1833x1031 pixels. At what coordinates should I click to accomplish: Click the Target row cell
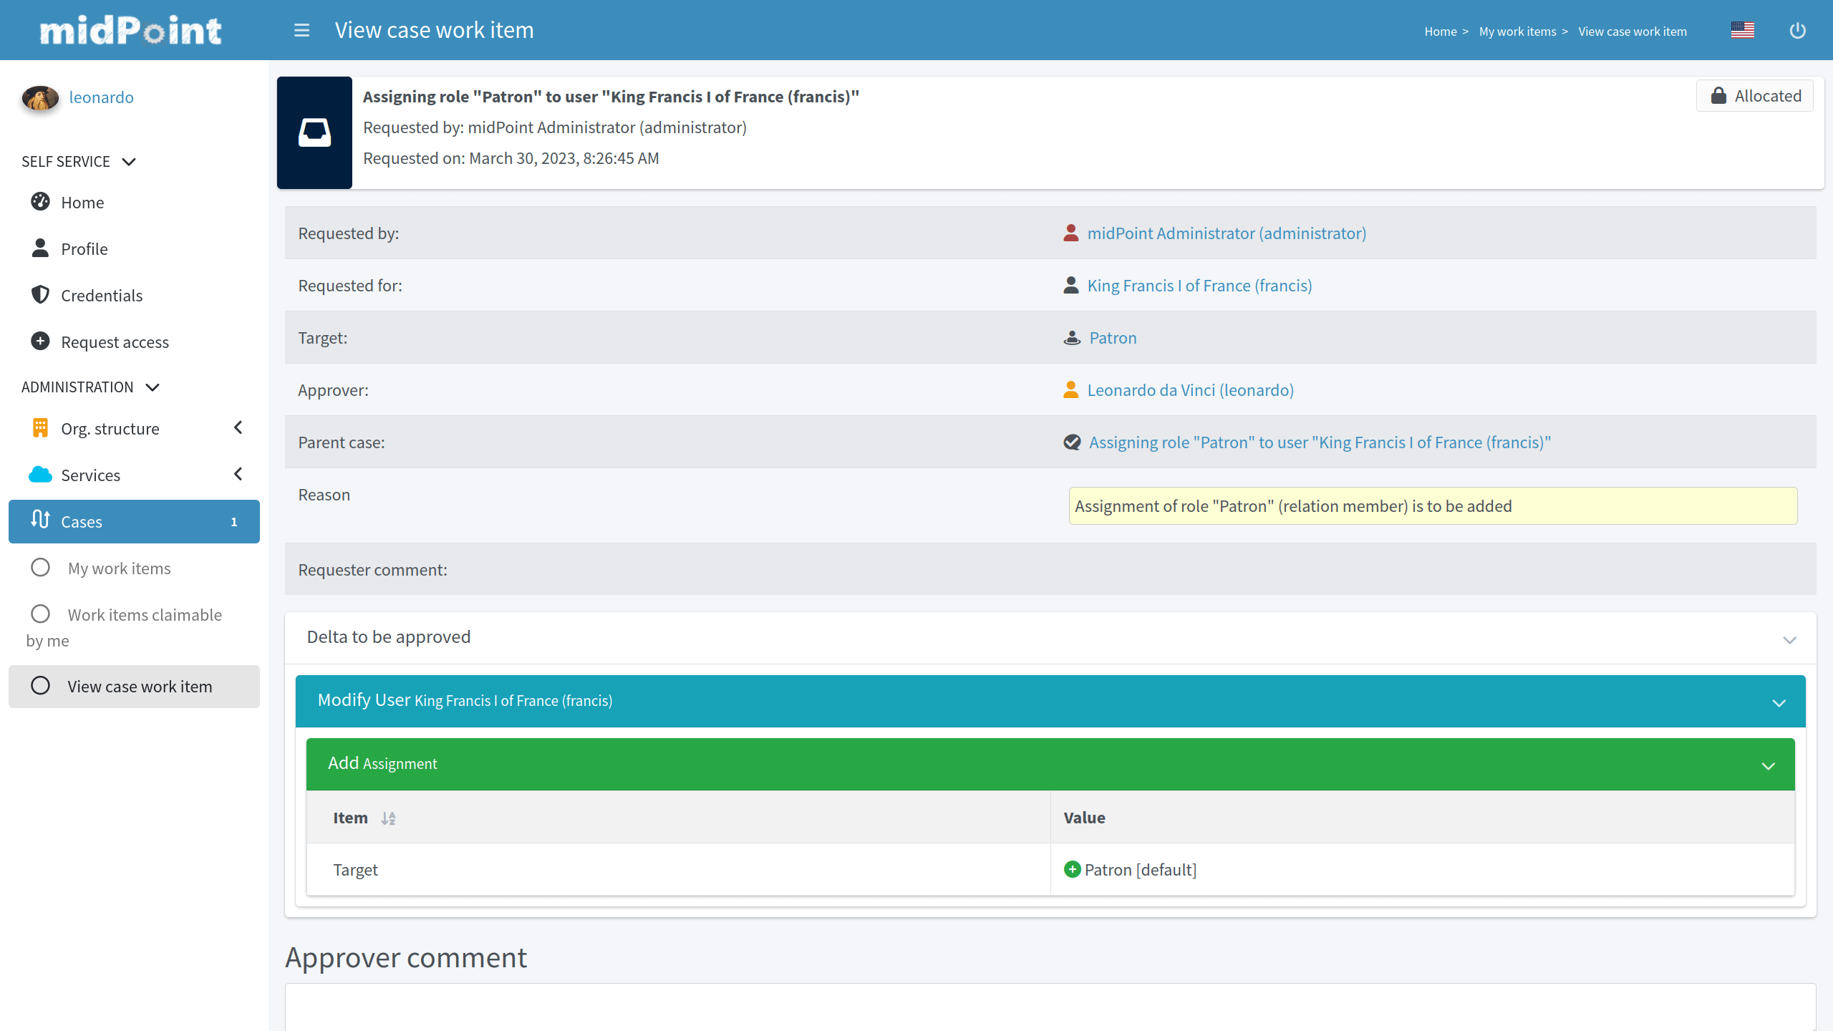click(x=678, y=870)
